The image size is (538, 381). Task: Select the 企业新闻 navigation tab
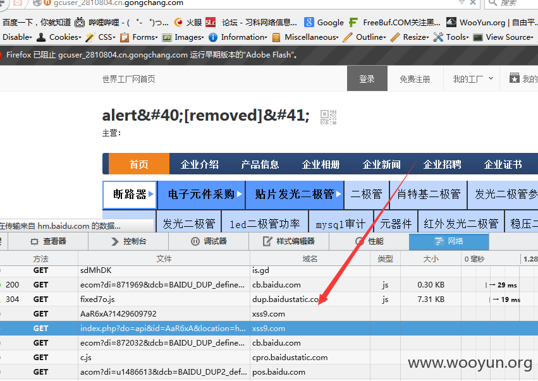coord(382,164)
